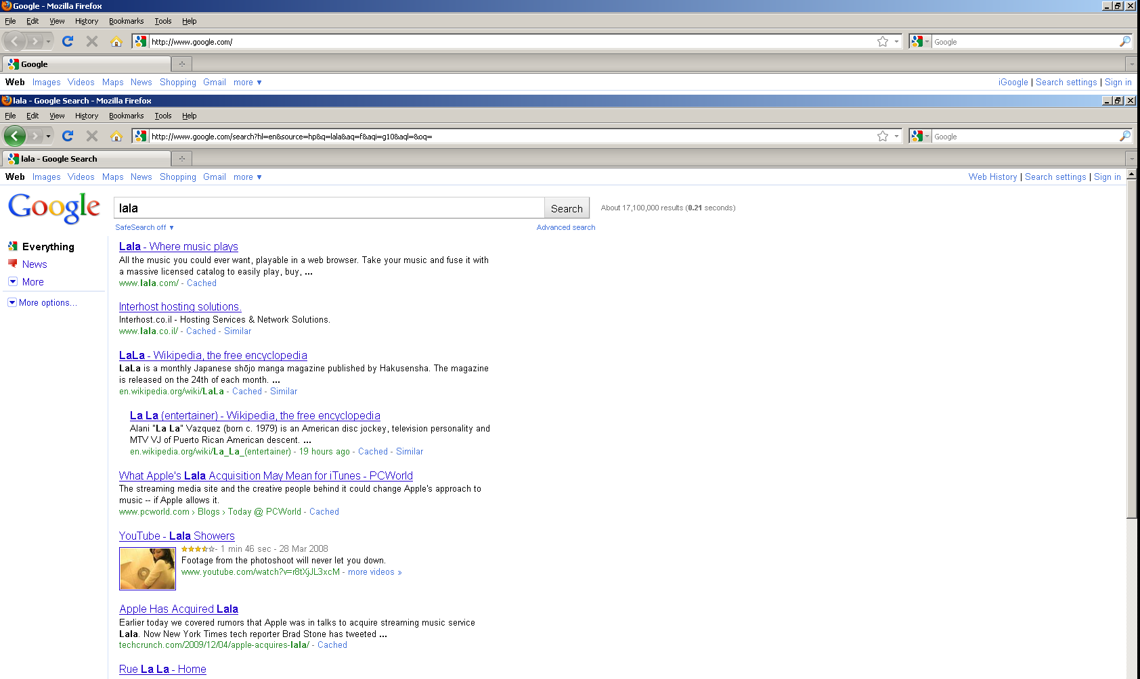The width and height of the screenshot is (1140, 679).
Task: Click magnifier in top window search box
Action: pos(1124,41)
